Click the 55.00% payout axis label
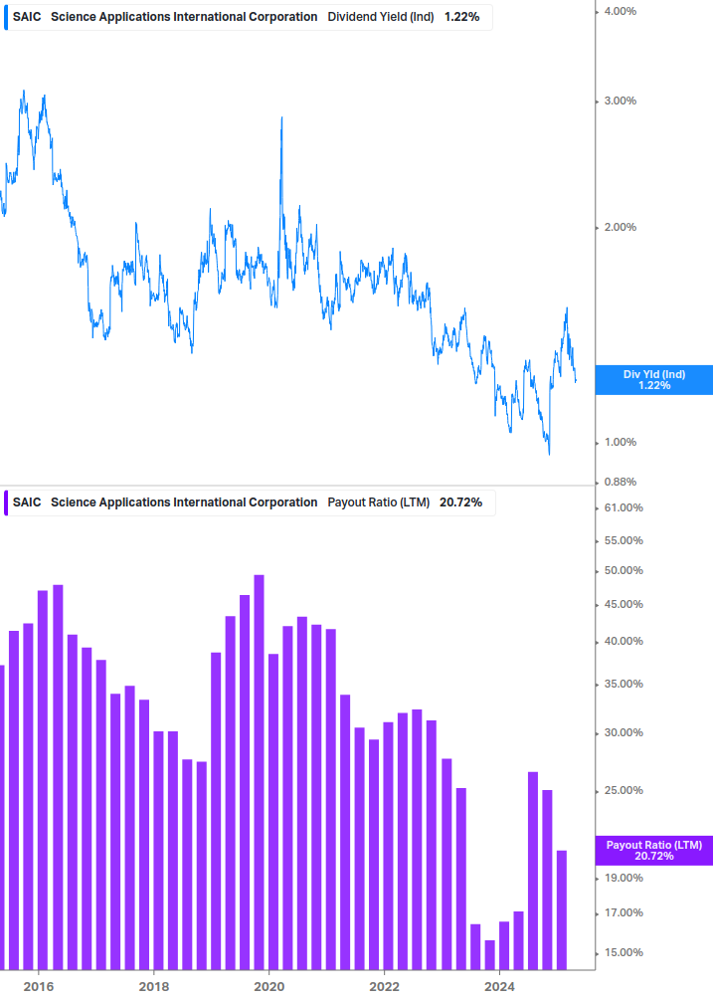Viewport: 713px width, 1000px height. click(x=624, y=540)
